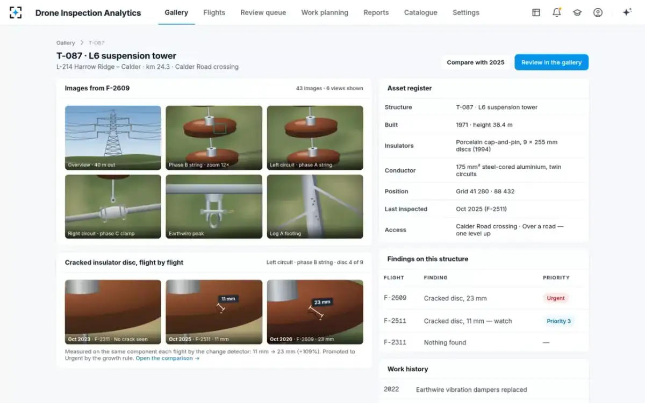Viewport: 645px width, 403px height.
Task: Open the Overview 40 m out thumbnail
Action: (113, 138)
